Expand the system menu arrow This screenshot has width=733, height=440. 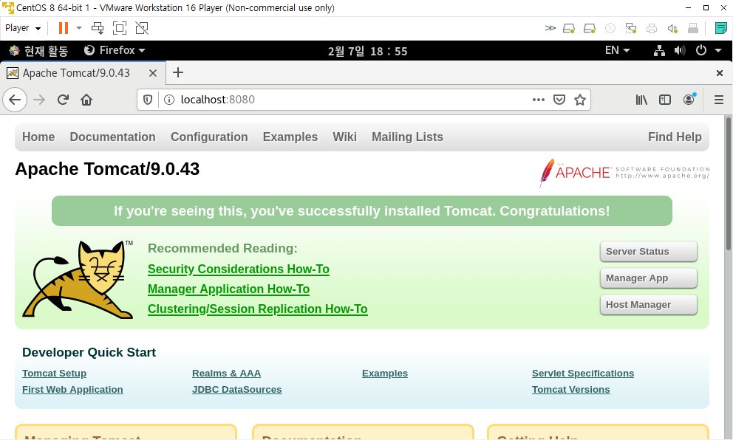point(718,50)
